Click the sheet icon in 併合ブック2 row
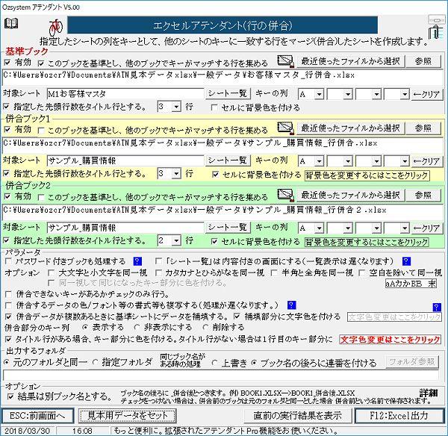Viewport: 448px width, 436px height. pos(285,195)
